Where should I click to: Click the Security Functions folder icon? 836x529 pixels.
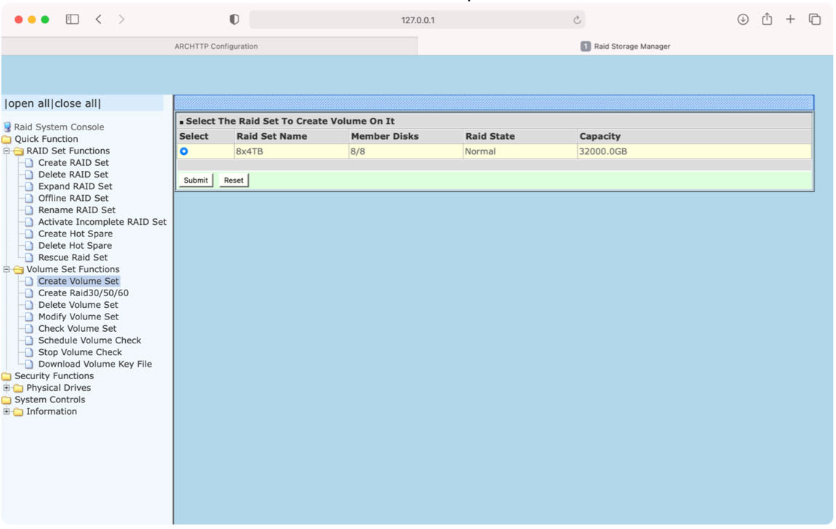[x=7, y=375]
